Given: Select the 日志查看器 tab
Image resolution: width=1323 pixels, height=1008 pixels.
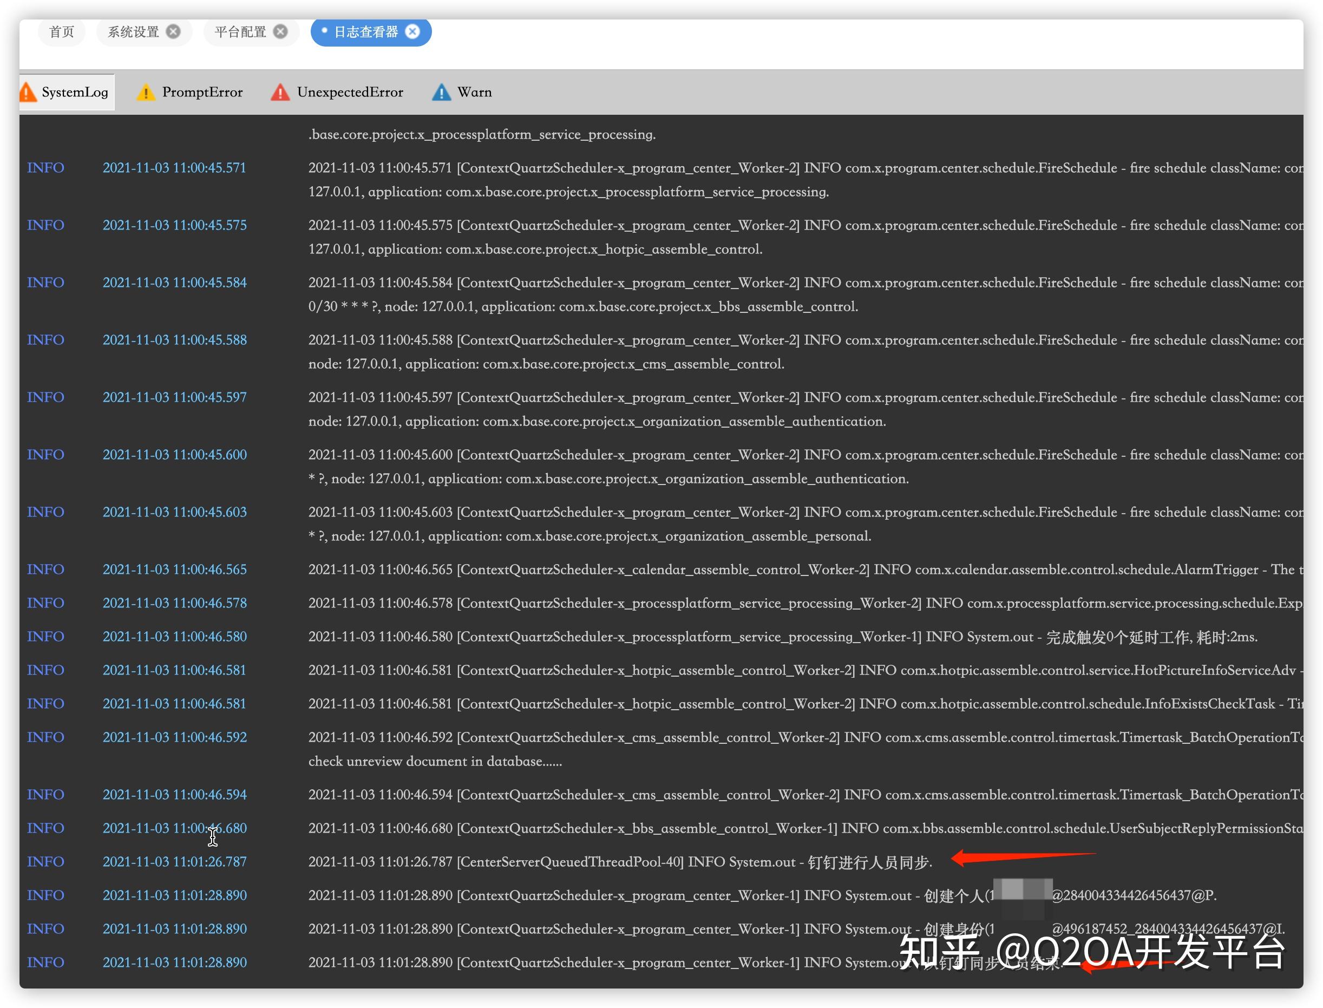Looking at the screenshot, I should tap(365, 32).
